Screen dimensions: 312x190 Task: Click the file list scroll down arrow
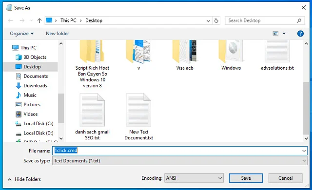[306, 138]
